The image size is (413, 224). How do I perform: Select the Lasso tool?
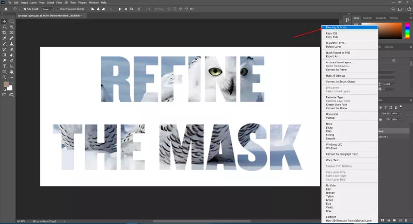coord(4,27)
